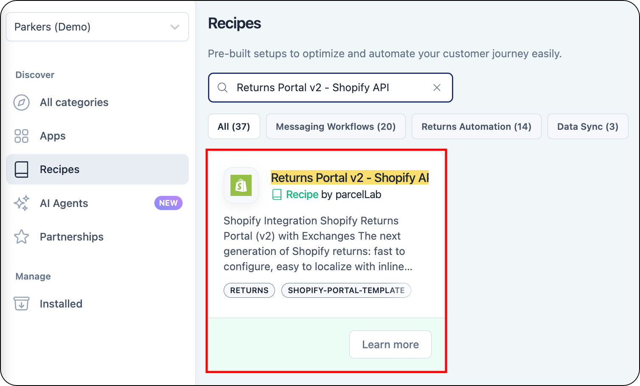The image size is (640, 386).
Task: Click the Shopify logo on the recipe card
Action: coord(241,185)
